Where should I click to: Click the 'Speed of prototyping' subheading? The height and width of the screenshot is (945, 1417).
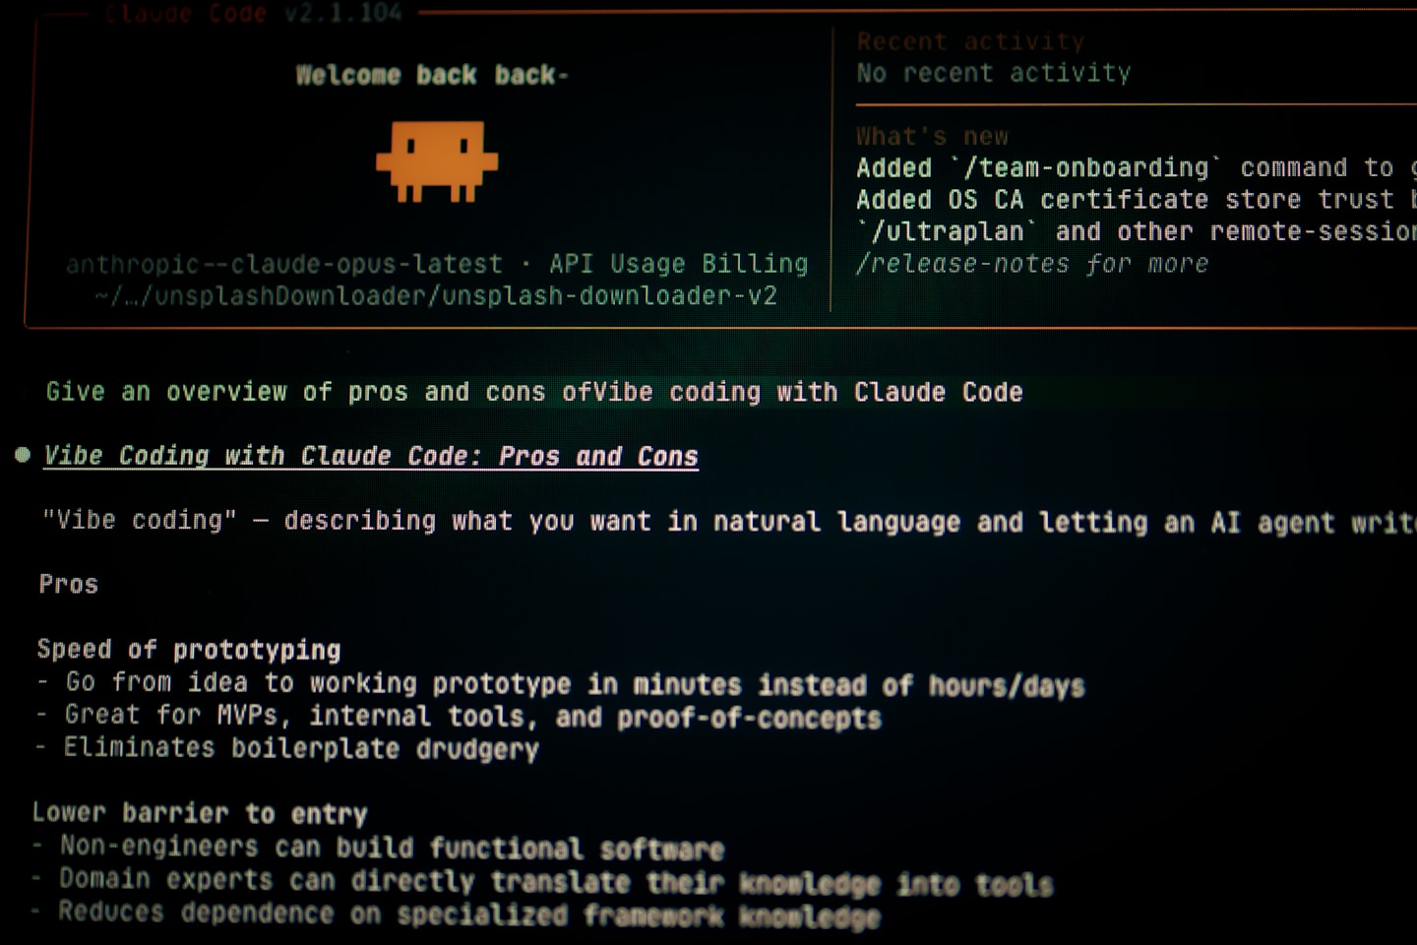click(189, 650)
